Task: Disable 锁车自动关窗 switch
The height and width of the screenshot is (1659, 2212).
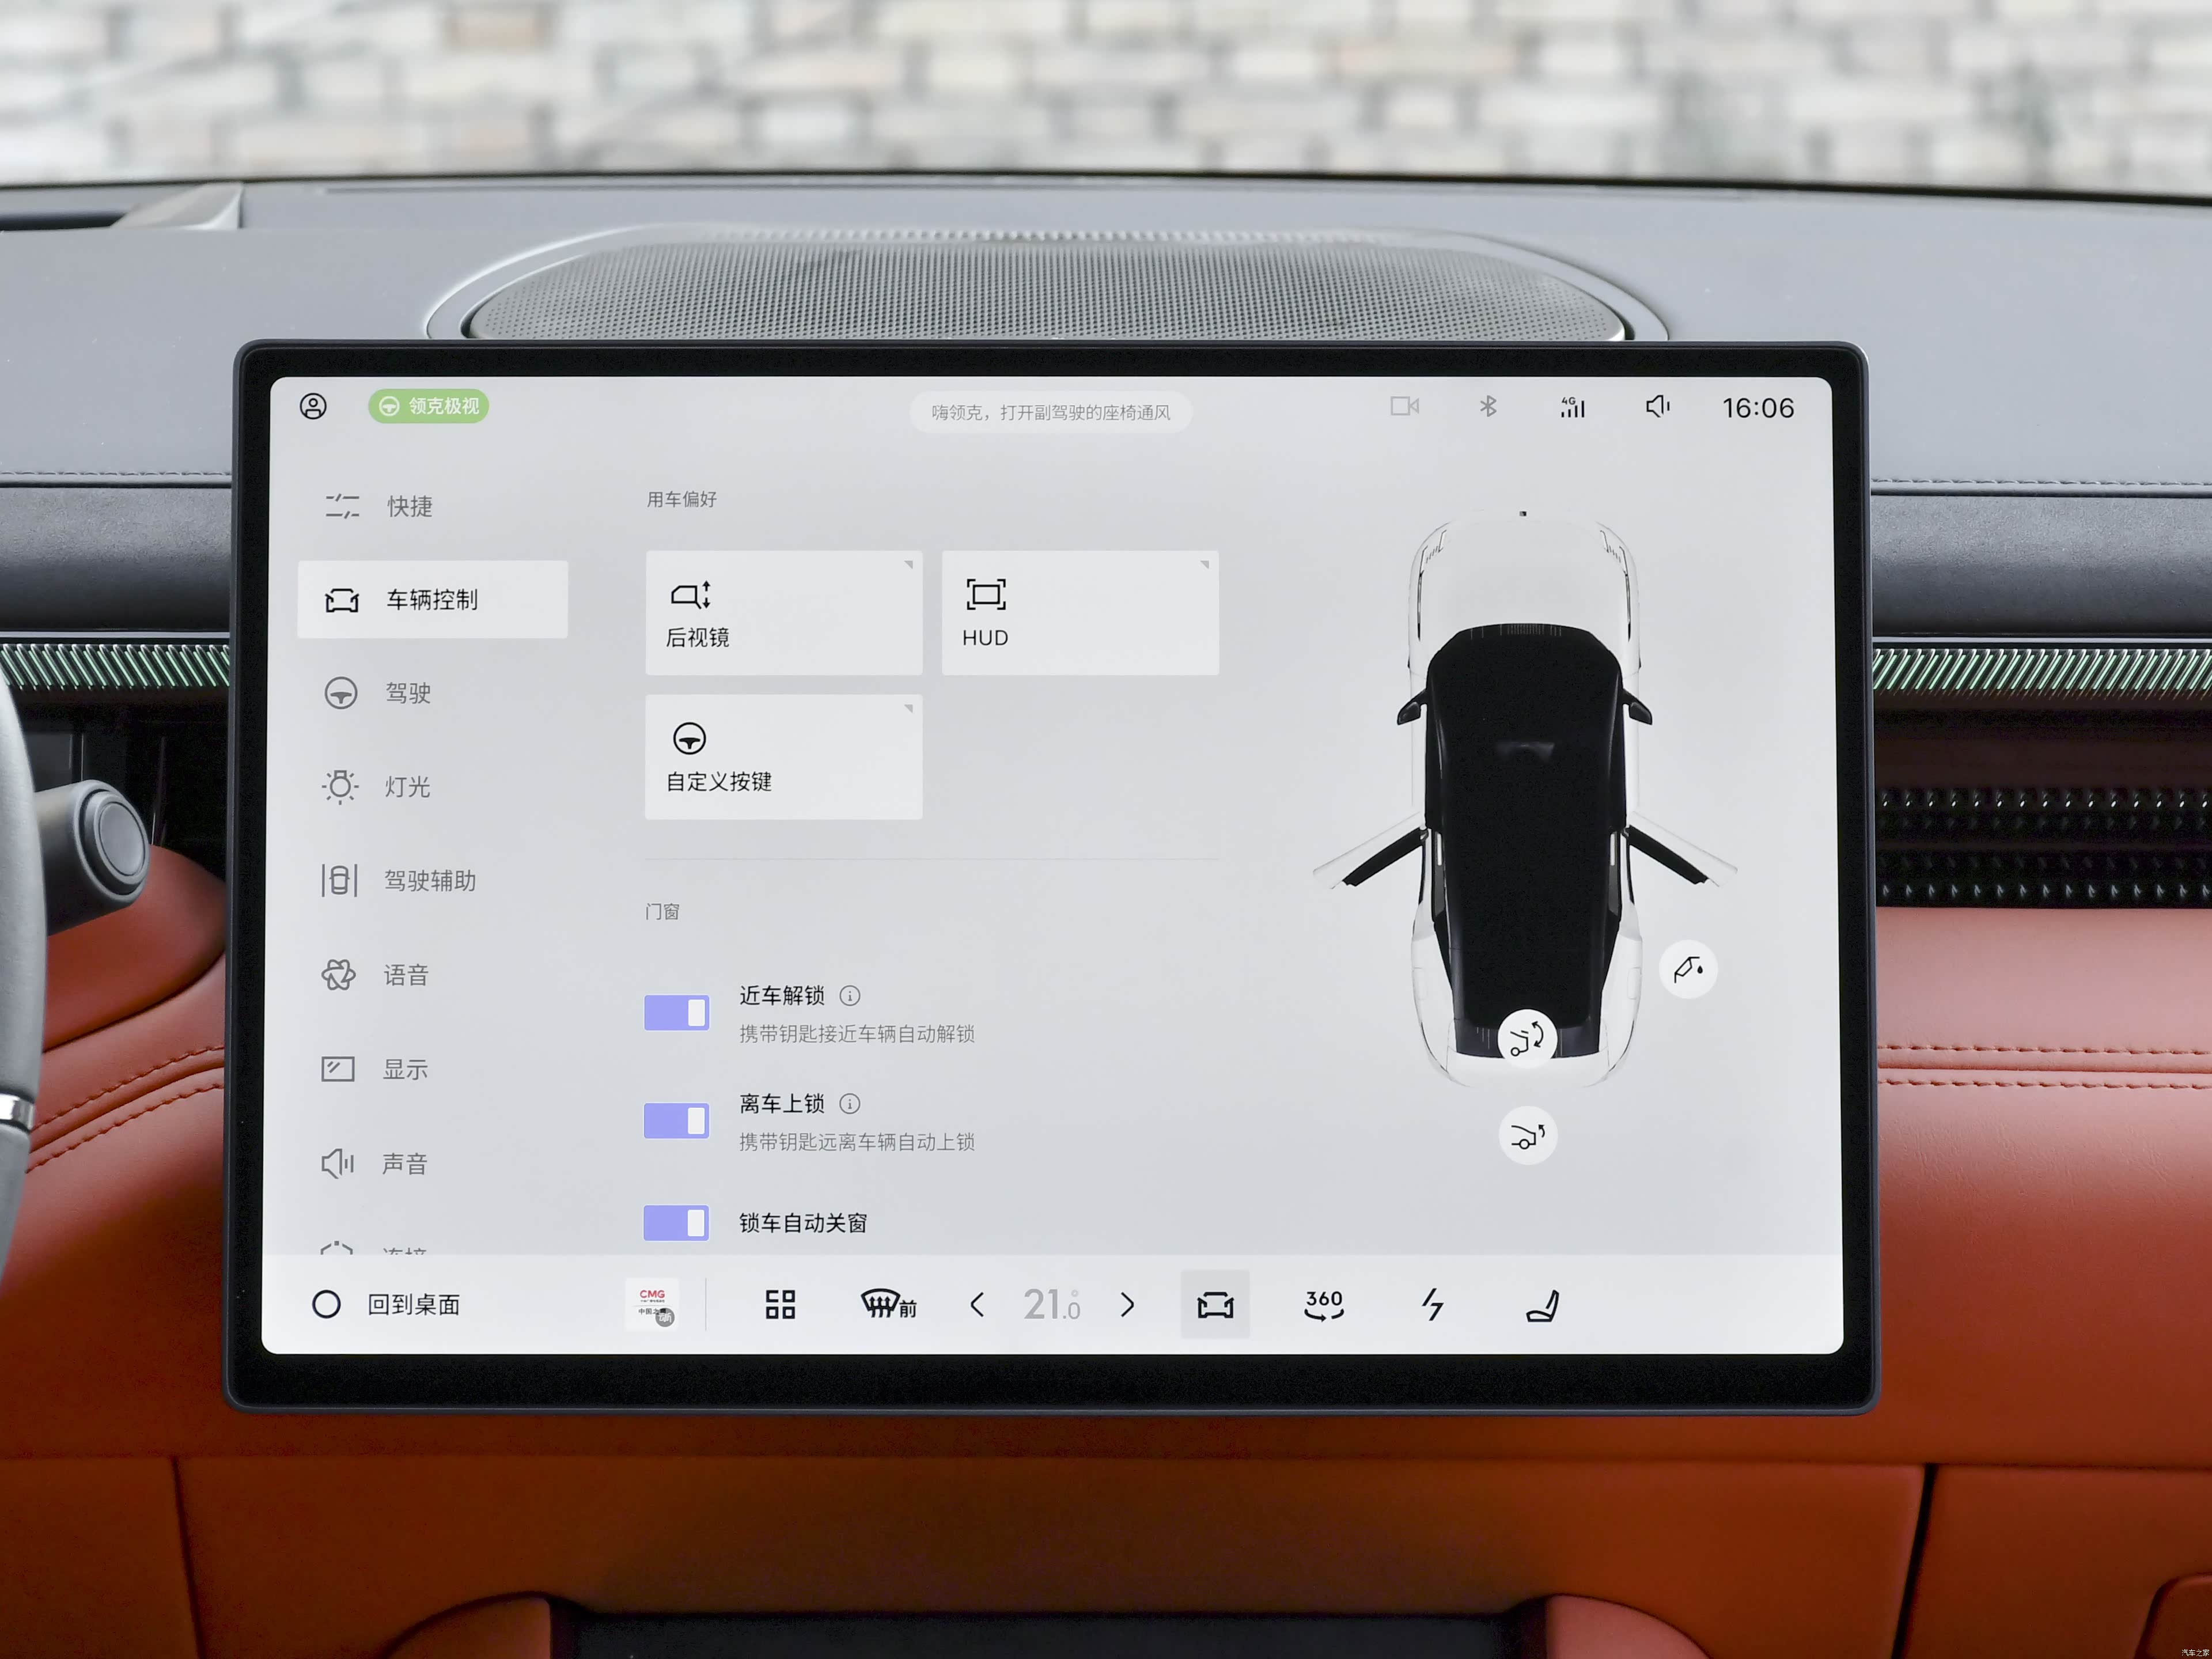Action: pos(676,1222)
